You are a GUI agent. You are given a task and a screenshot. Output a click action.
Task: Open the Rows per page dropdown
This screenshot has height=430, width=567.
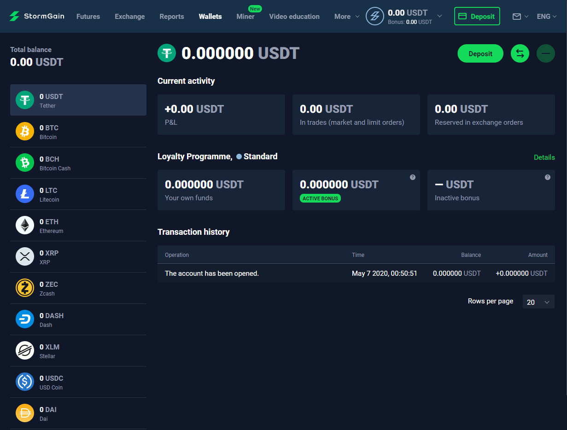(x=538, y=302)
